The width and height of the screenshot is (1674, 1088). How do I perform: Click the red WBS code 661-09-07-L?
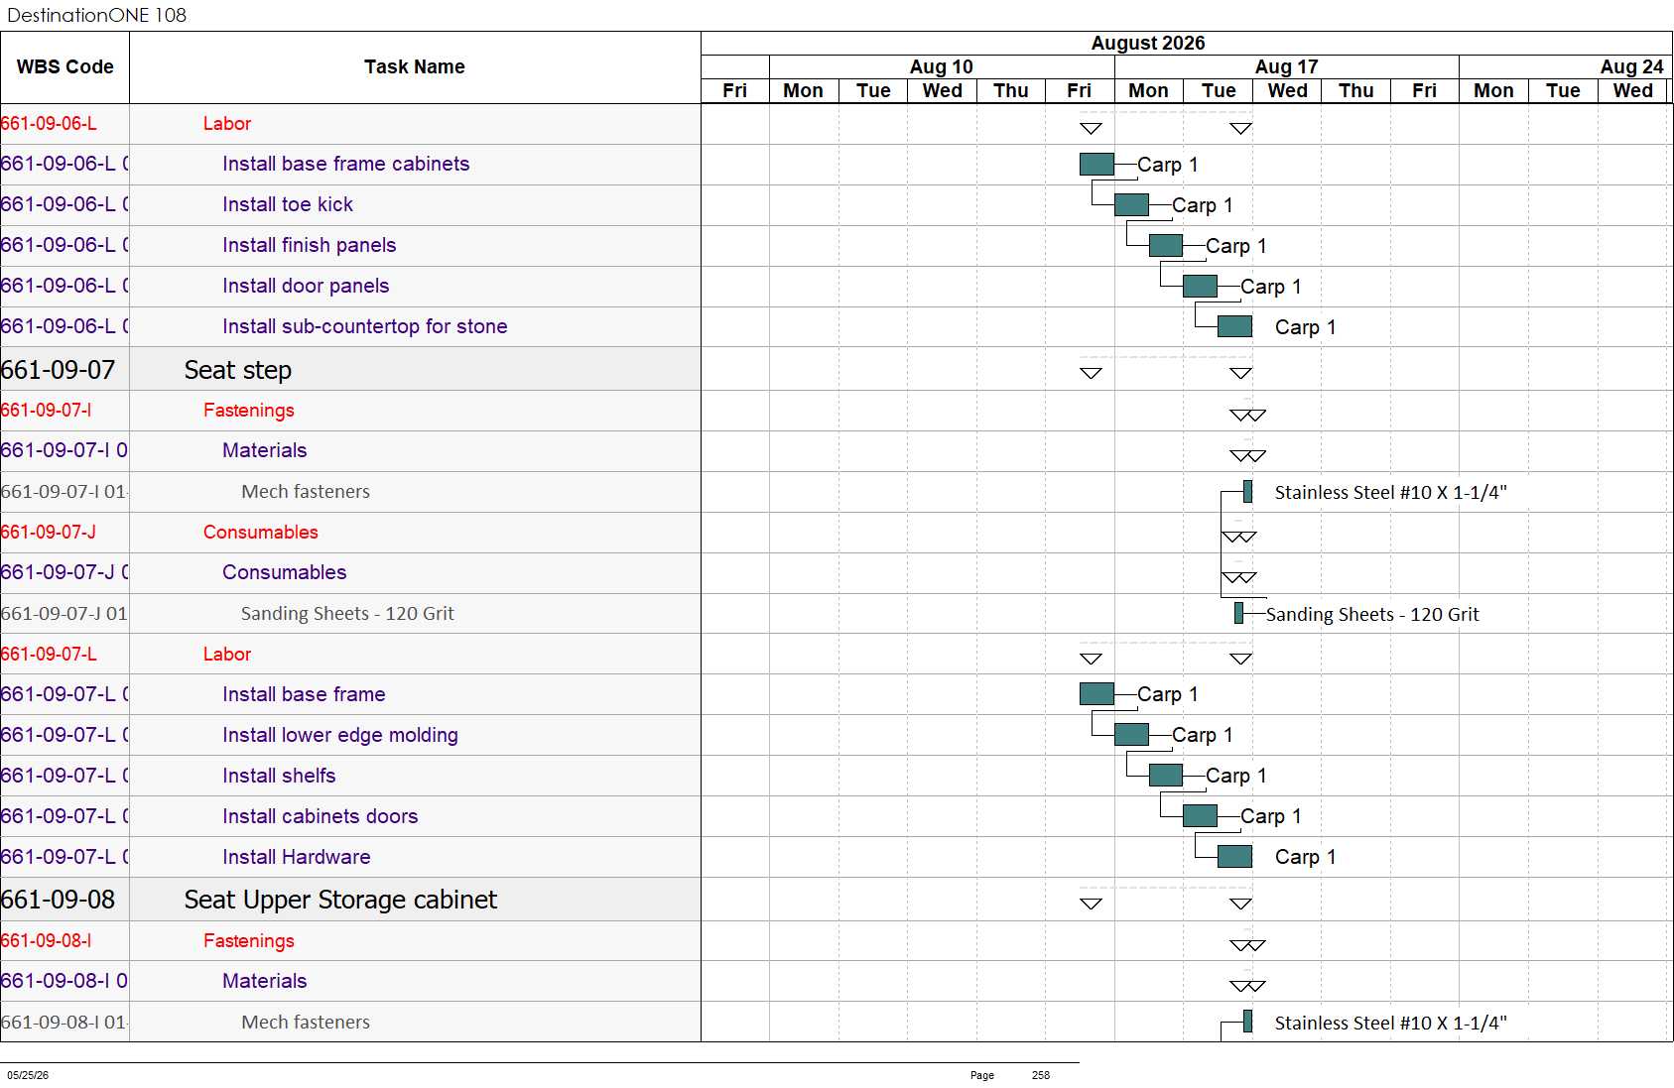click(49, 655)
